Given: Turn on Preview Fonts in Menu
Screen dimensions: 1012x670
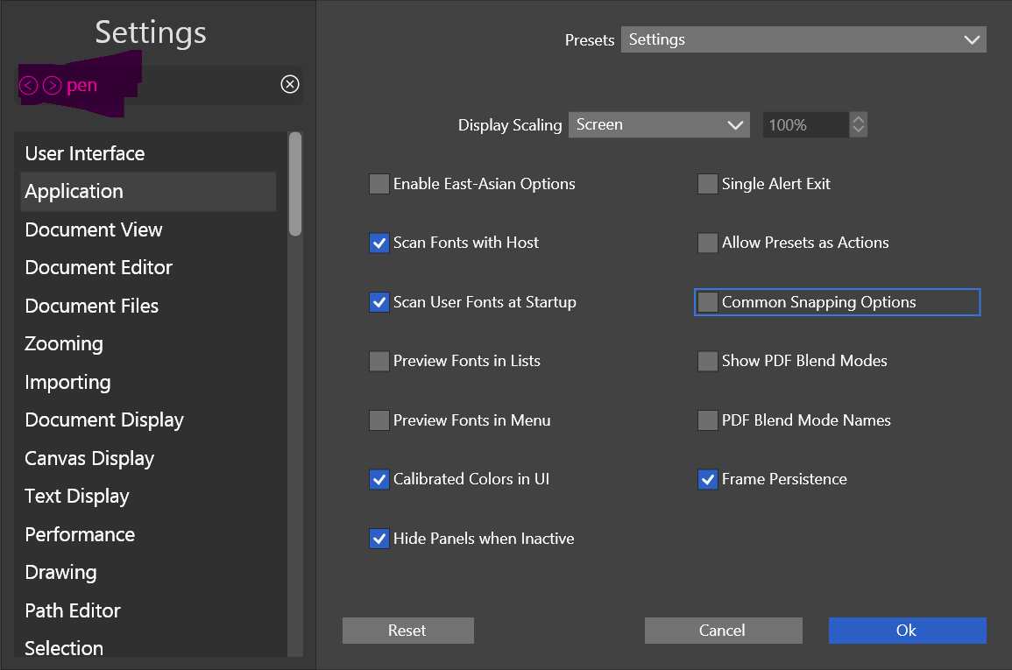Looking at the screenshot, I should (x=379, y=420).
